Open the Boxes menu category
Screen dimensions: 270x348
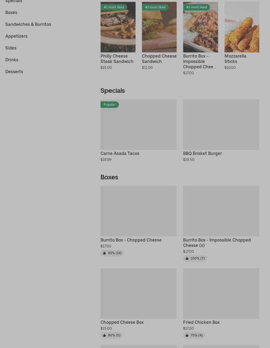click(x=11, y=12)
